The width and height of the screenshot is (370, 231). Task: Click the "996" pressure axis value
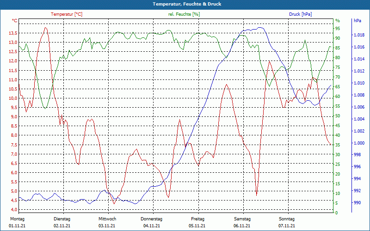coord(358,167)
